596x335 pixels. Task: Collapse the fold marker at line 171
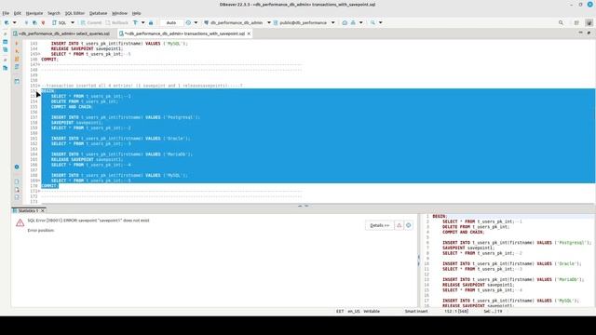click(39, 191)
